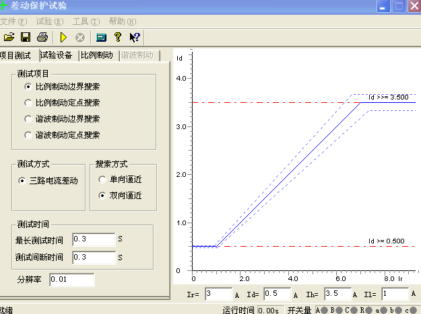The height and width of the screenshot is (314, 421).
Task: Open the 工具(T) menu
Action: (86, 22)
